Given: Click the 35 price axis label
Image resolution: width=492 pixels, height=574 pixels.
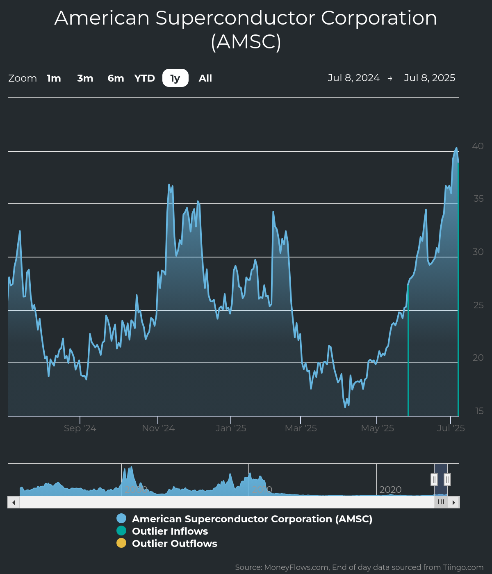Looking at the screenshot, I should point(478,199).
